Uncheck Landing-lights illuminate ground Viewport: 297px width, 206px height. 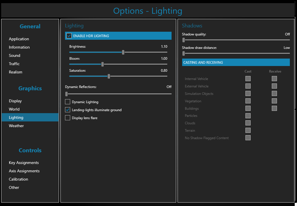coord(68,110)
